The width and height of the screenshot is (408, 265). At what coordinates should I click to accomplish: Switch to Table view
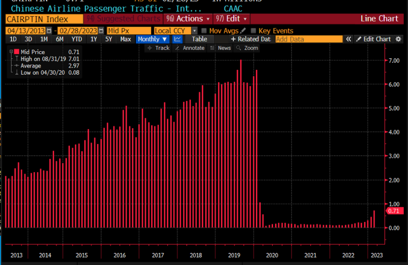pos(199,39)
